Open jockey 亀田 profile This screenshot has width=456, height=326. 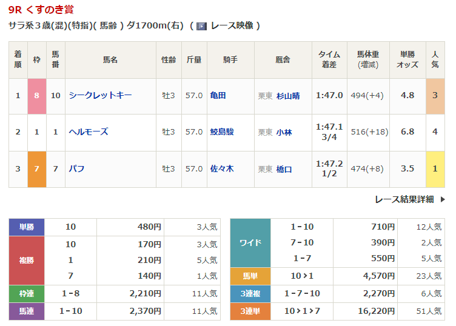coord(218,96)
